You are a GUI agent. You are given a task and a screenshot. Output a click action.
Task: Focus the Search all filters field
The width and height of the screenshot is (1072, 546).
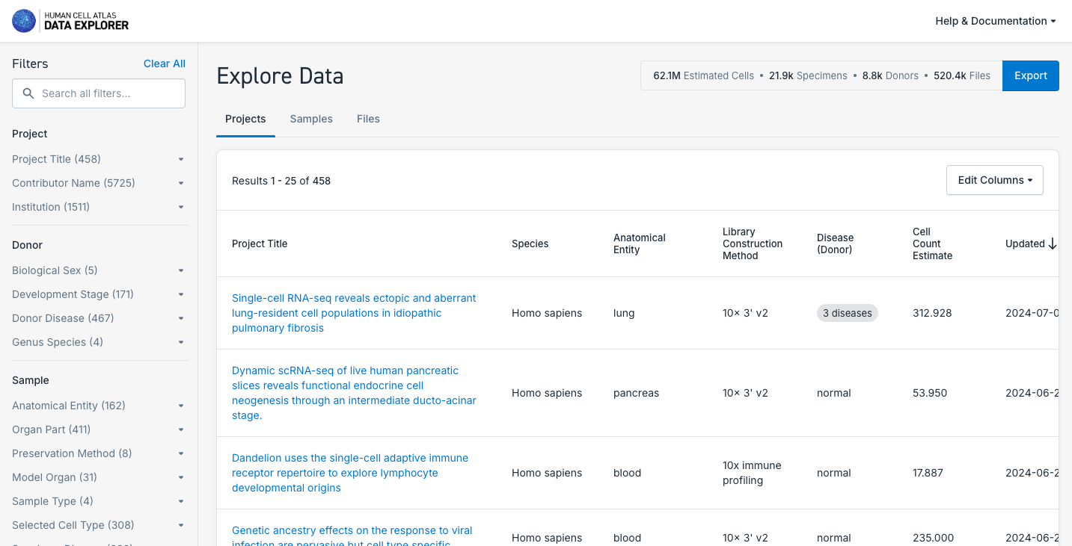click(x=108, y=93)
